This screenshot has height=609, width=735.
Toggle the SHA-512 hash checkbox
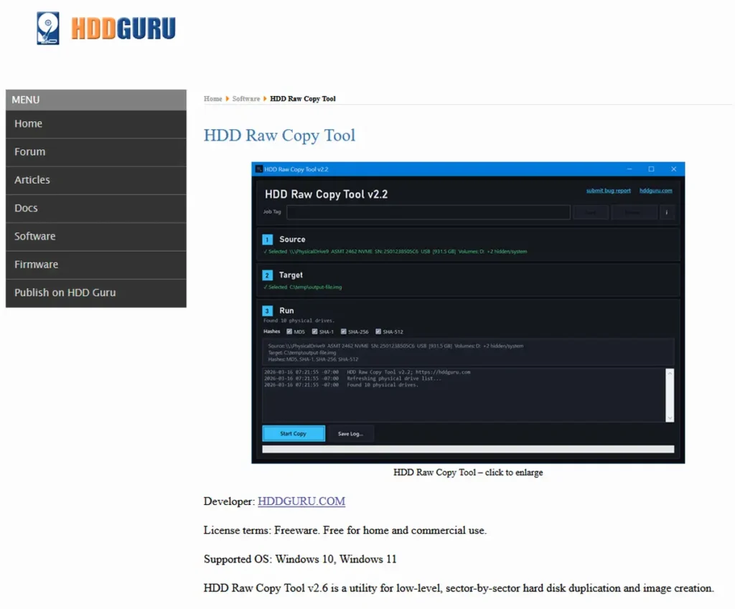(378, 331)
